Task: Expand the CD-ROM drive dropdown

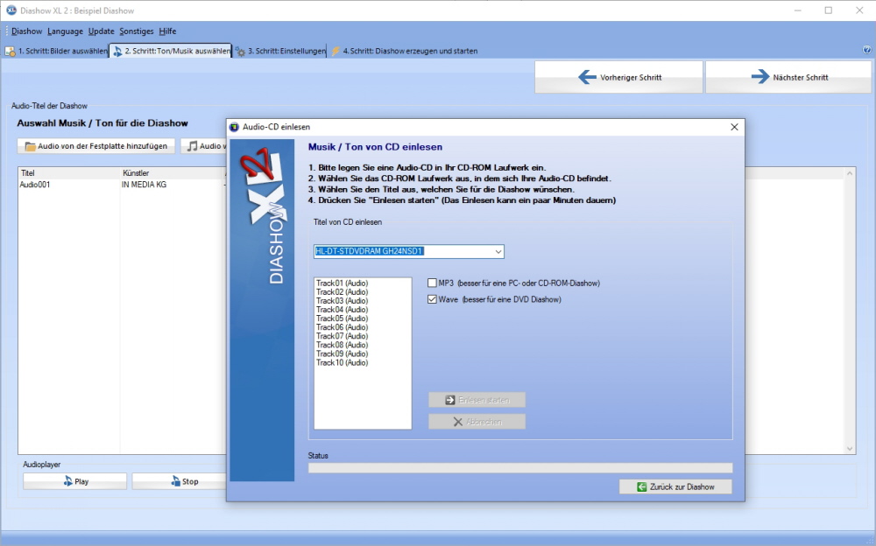Action: click(x=498, y=252)
